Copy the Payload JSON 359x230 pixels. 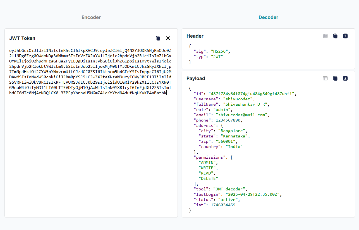point(335,78)
